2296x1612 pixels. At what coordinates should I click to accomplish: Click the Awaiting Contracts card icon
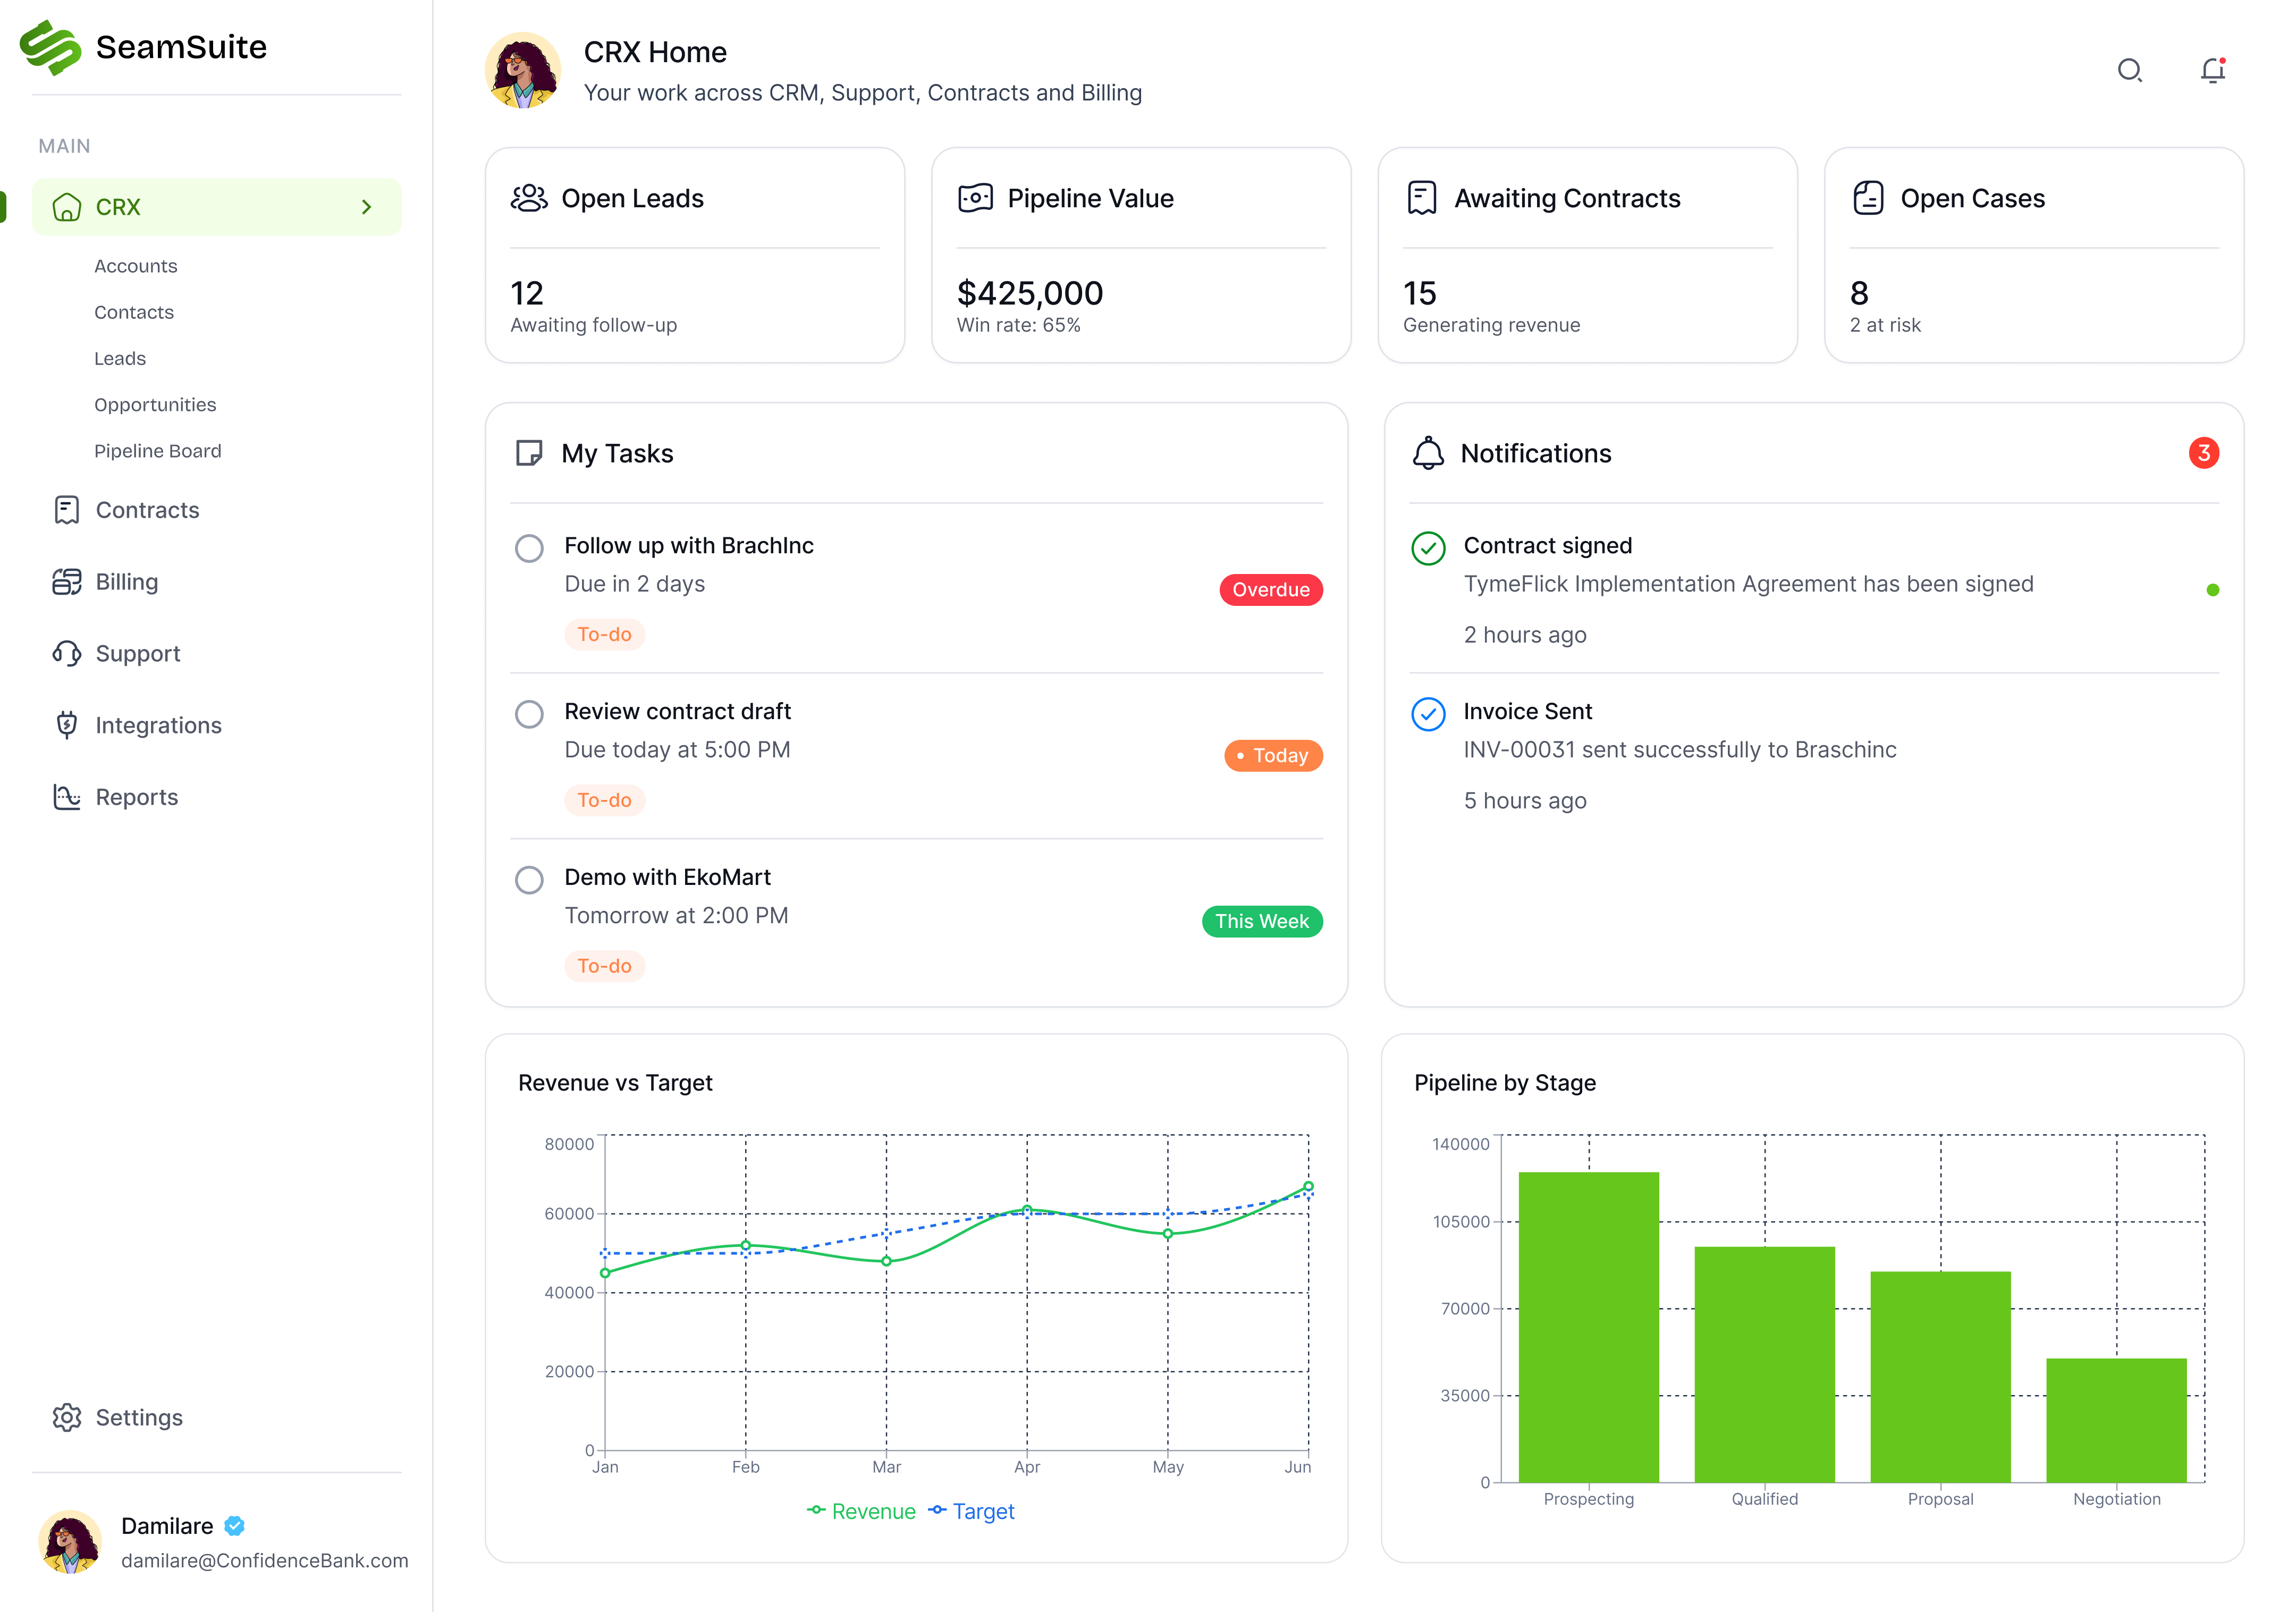(x=1422, y=198)
